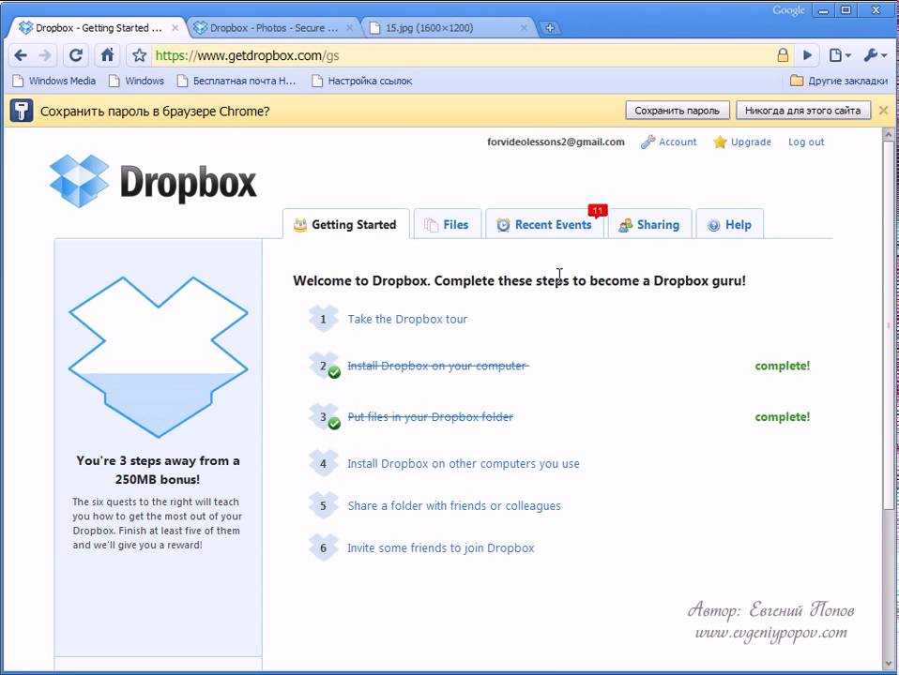Click Invite some friends to join Dropbox

click(x=441, y=547)
